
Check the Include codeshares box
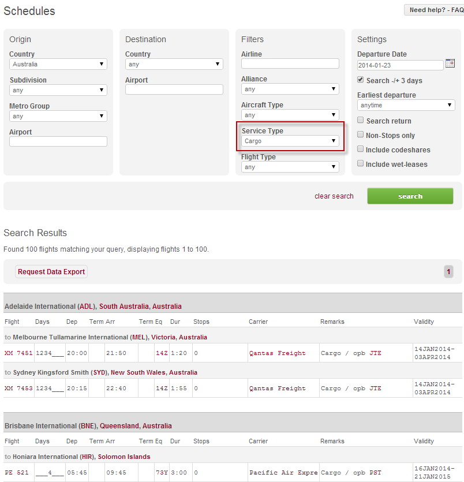(361, 150)
